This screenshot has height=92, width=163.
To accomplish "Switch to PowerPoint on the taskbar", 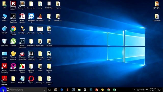I will (x=97, y=90).
